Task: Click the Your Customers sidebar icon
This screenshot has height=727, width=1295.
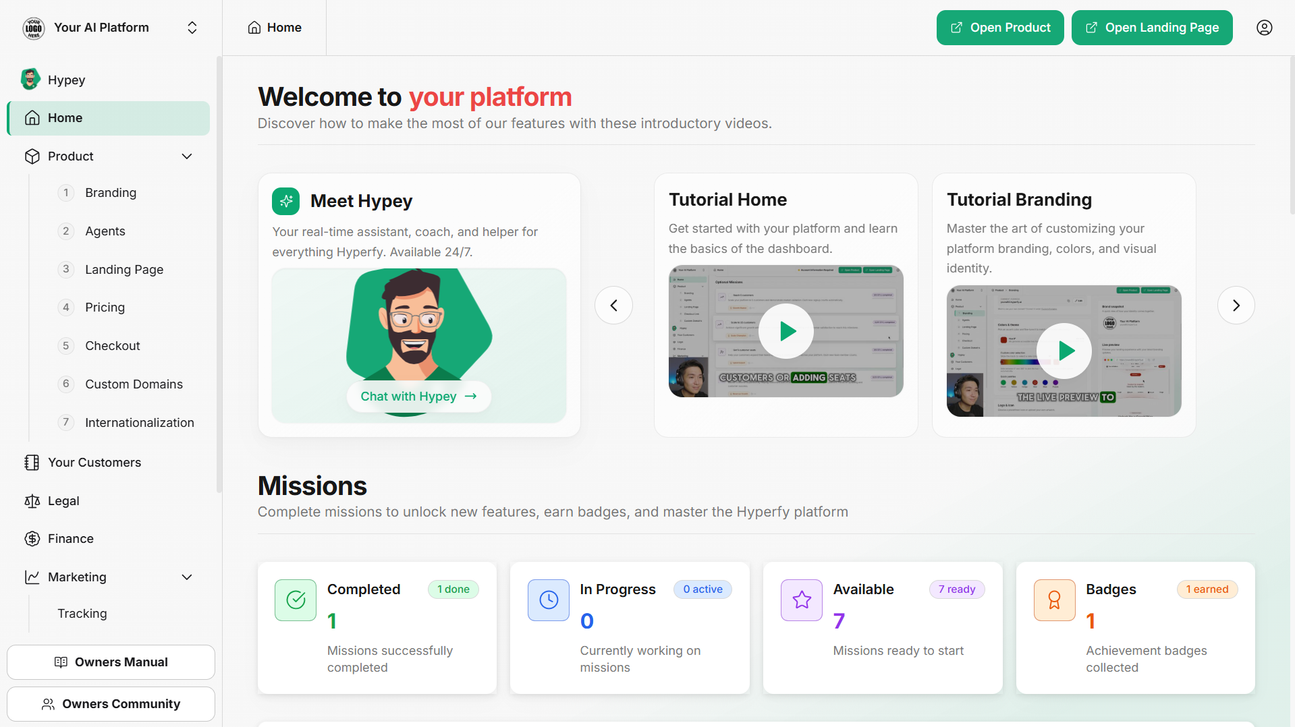Action: (32, 463)
